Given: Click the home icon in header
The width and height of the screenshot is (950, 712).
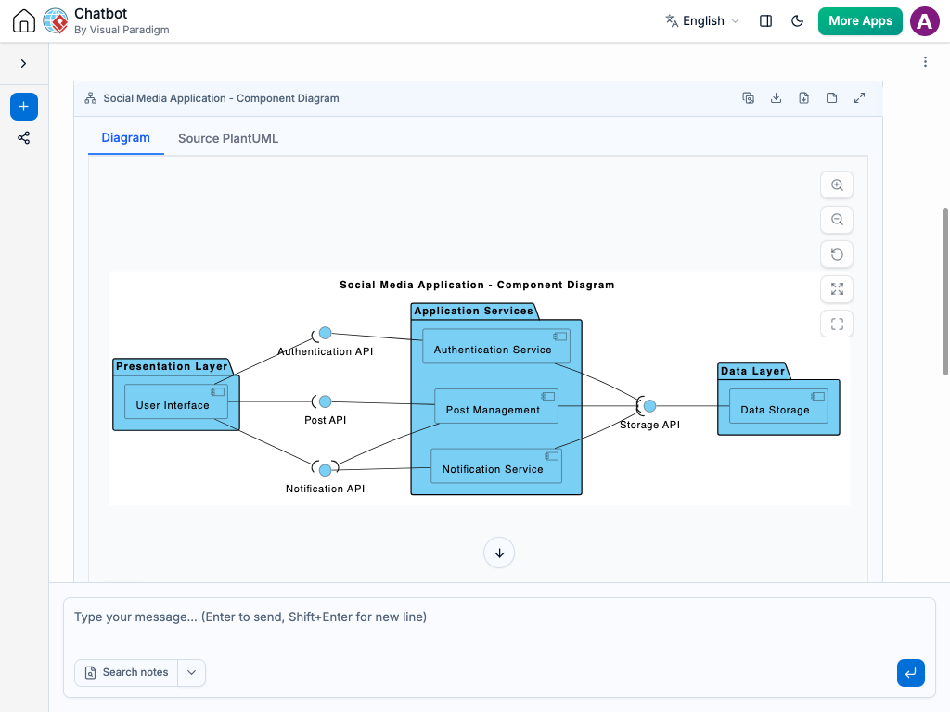Looking at the screenshot, I should [x=23, y=20].
